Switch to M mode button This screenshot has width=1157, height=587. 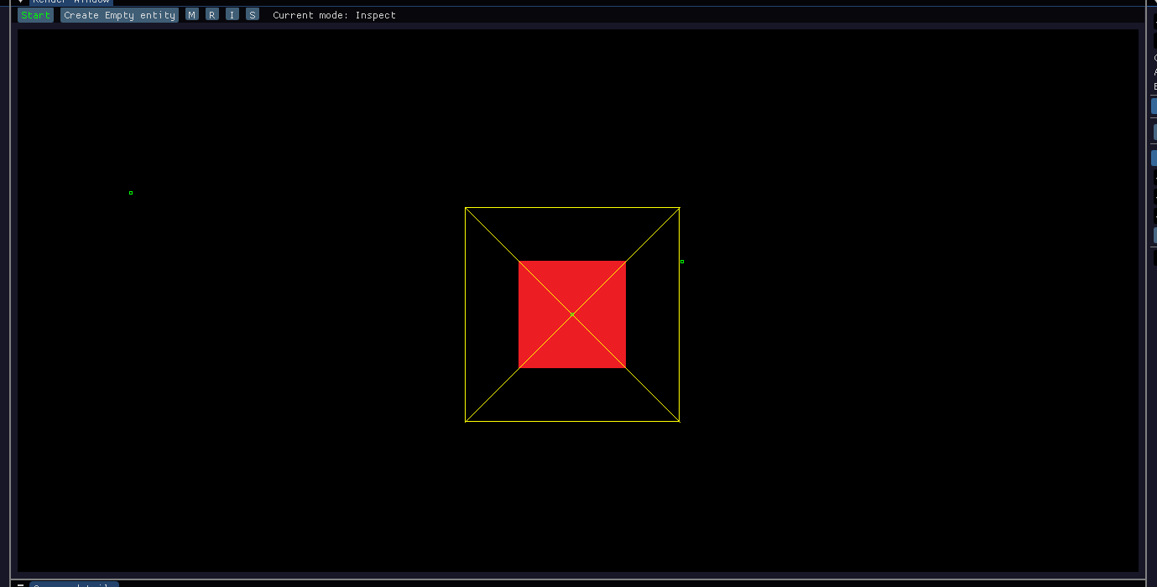click(x=192, y=15)
